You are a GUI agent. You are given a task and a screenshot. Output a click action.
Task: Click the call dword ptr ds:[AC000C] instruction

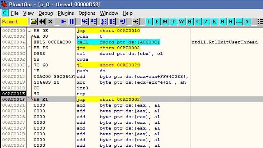pos(118,42)
